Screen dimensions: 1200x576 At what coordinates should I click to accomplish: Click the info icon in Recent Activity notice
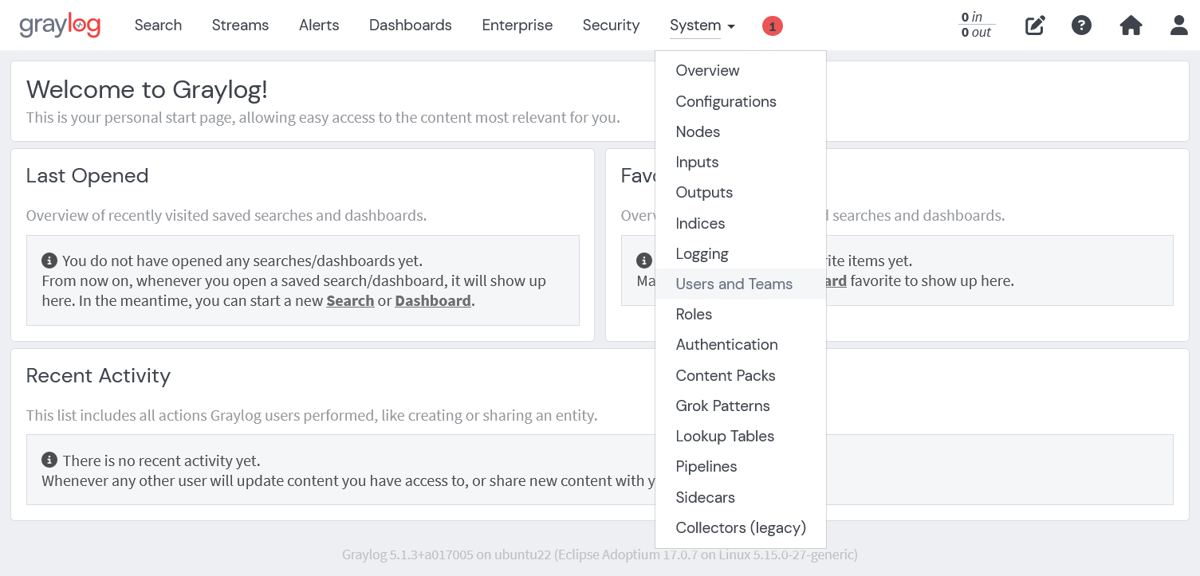(49, 460)
